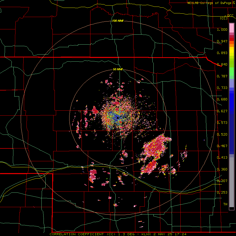Click the 0.733 color scale label
This screenshot has width=236, height=236.
[x=222, y=88]
